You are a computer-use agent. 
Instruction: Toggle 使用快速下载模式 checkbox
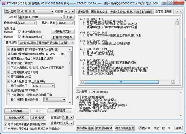coord(8,63)
